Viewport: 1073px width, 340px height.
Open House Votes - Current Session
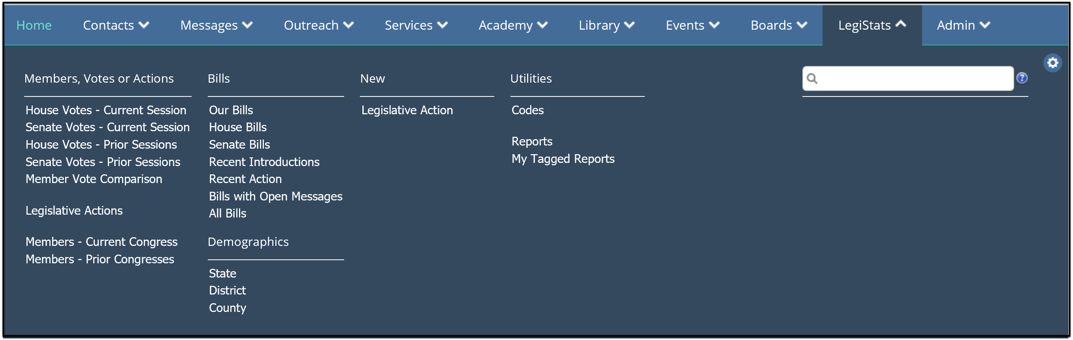(106, 110)
